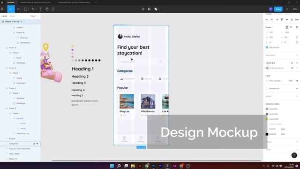
Task: Open the Frame preset dropdown
Action: [269, 27]
